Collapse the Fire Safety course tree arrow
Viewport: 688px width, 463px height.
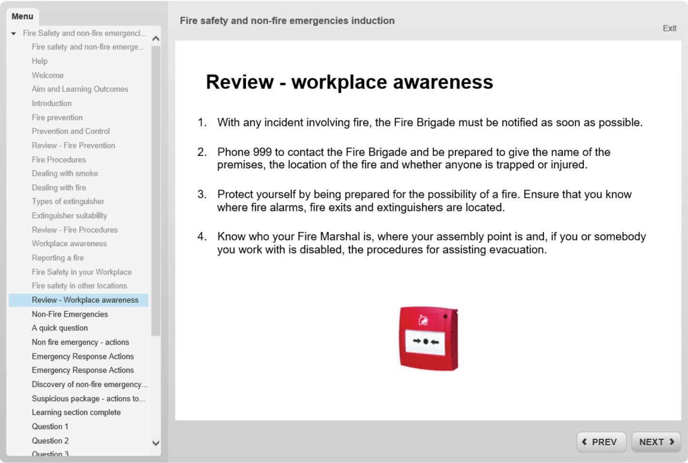pos(14,33)
